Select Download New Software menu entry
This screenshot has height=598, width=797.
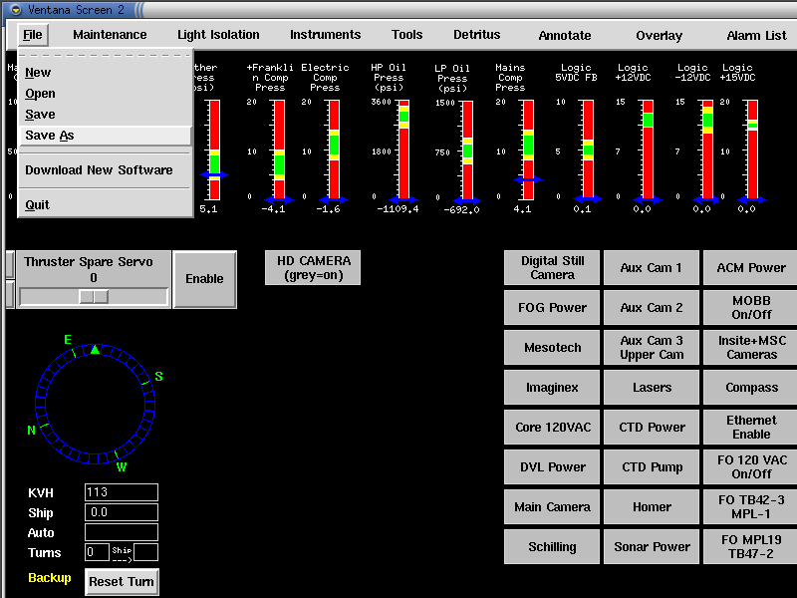(x=106, y=169)
